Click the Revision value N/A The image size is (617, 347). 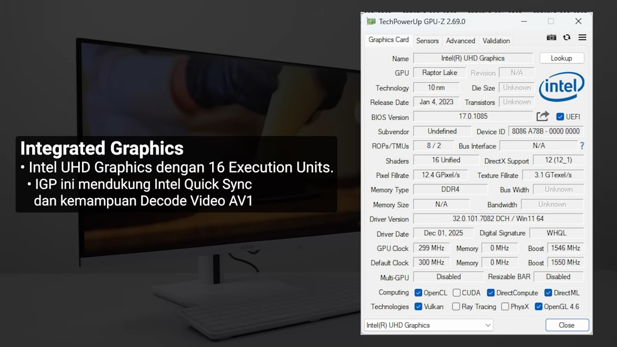(517, 73)
